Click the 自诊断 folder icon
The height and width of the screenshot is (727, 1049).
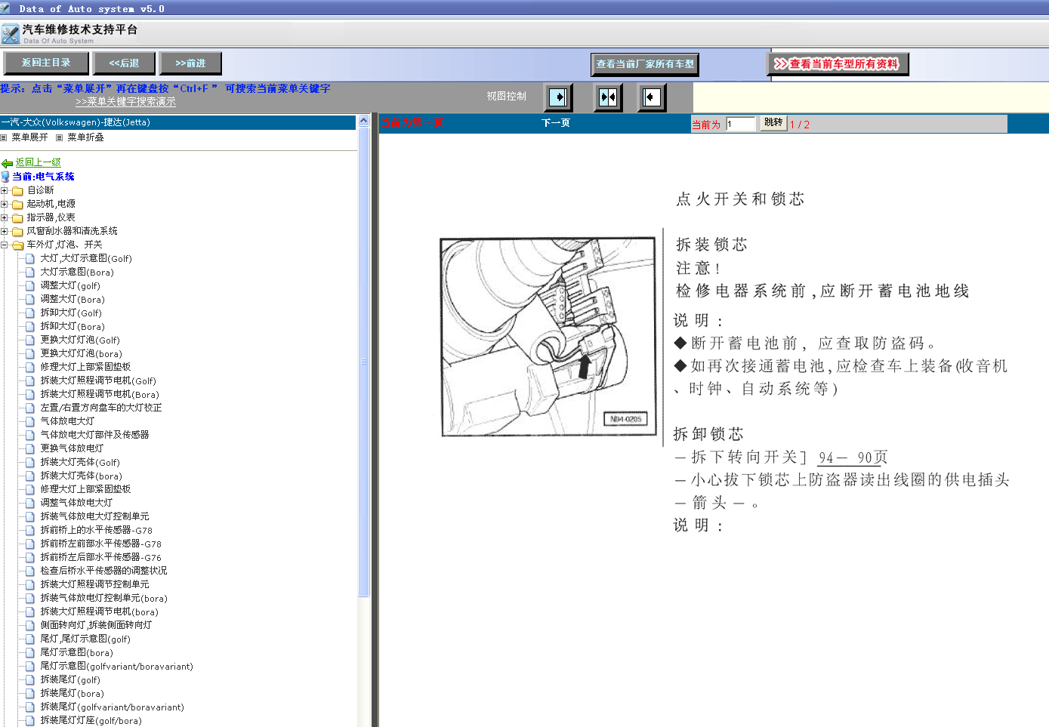pos(17,190)
